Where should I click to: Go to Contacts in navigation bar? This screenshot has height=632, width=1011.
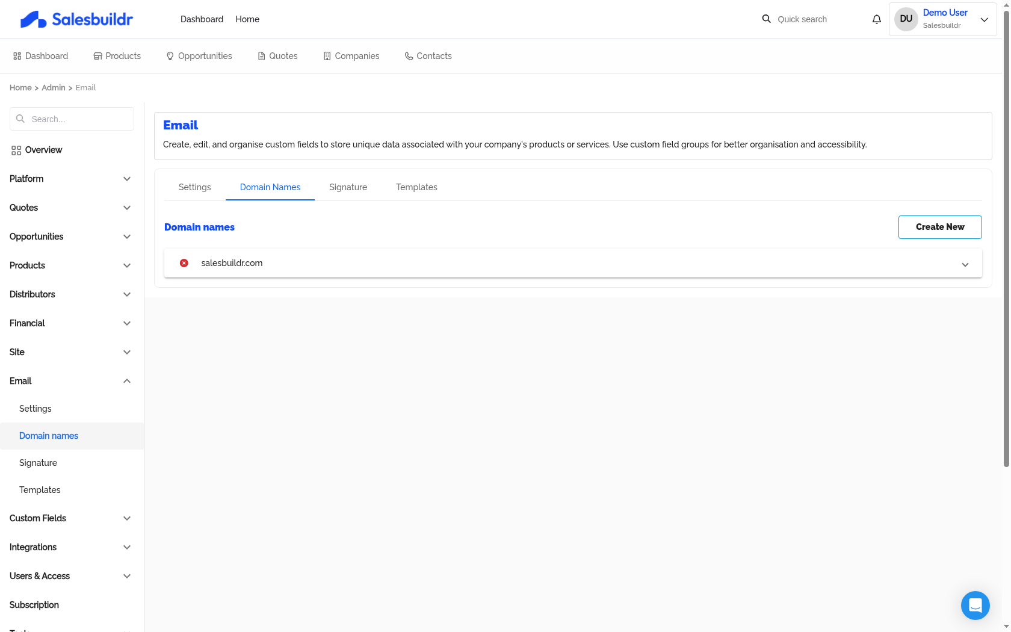click(x=428, y=56)
